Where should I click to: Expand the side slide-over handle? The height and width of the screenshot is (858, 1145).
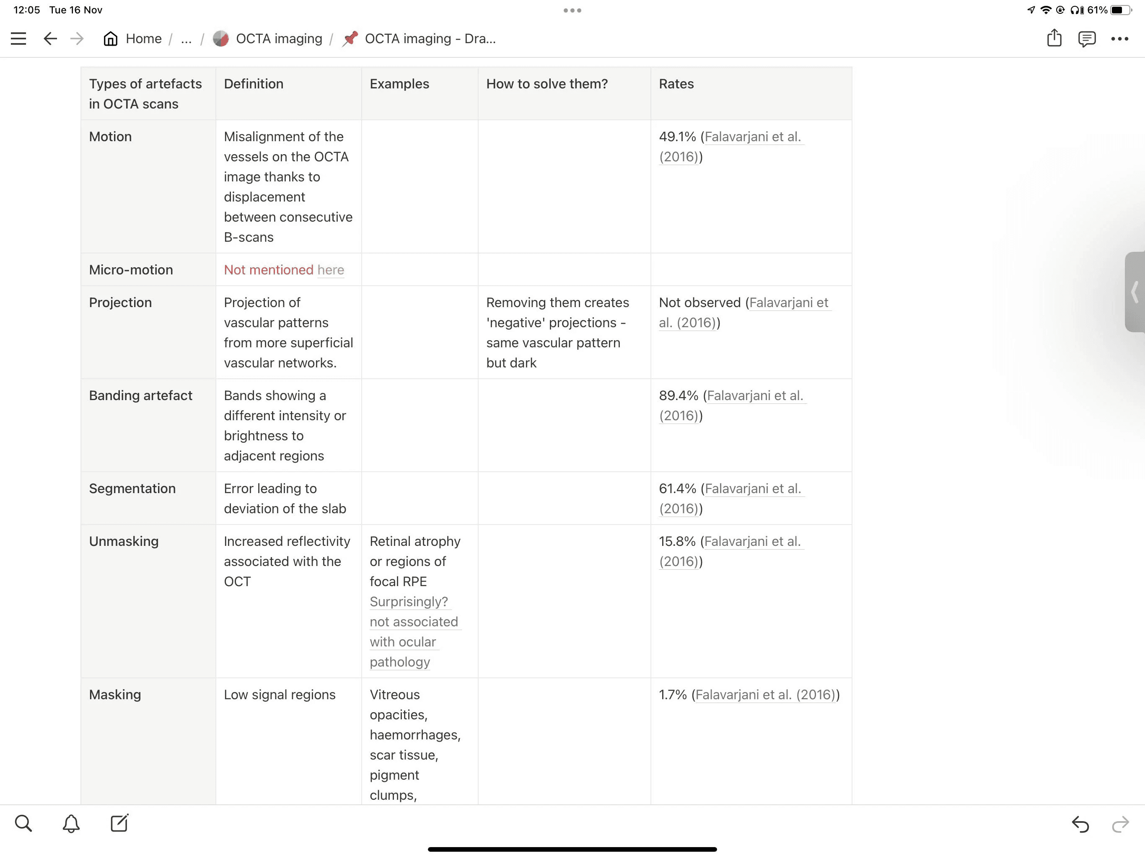click(1135, 292)
